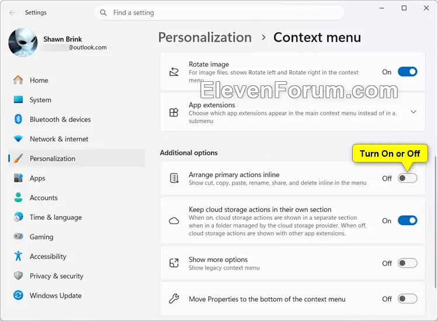Click 'Show legacy context menu' description
This screenshot has width=438, height=321.
click(x=224, y=268)
